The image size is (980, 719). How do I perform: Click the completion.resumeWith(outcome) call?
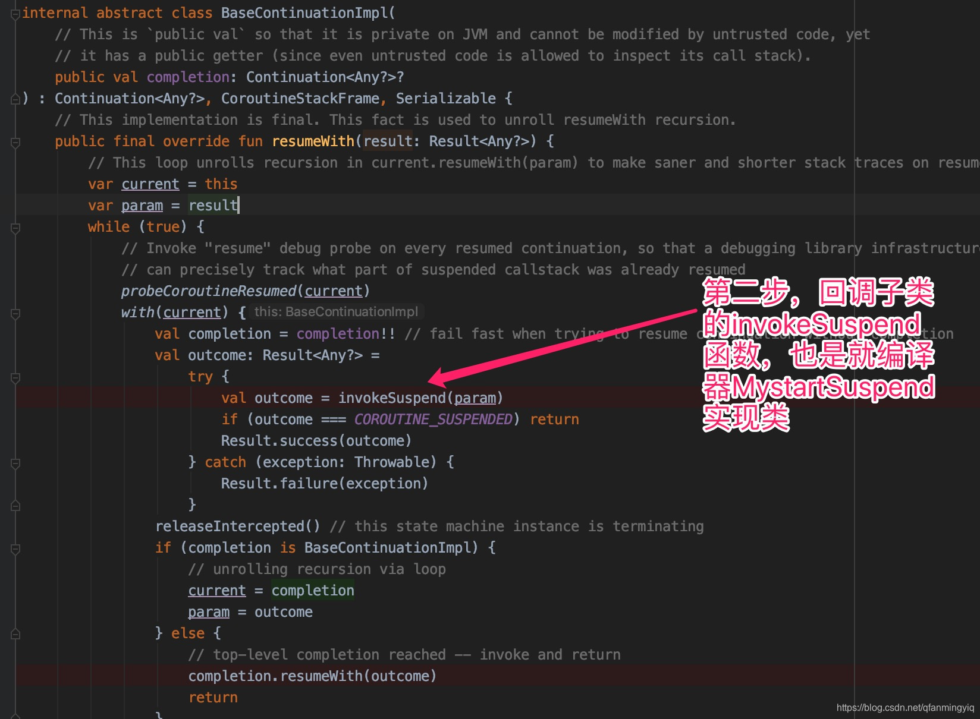coord(313,676)
